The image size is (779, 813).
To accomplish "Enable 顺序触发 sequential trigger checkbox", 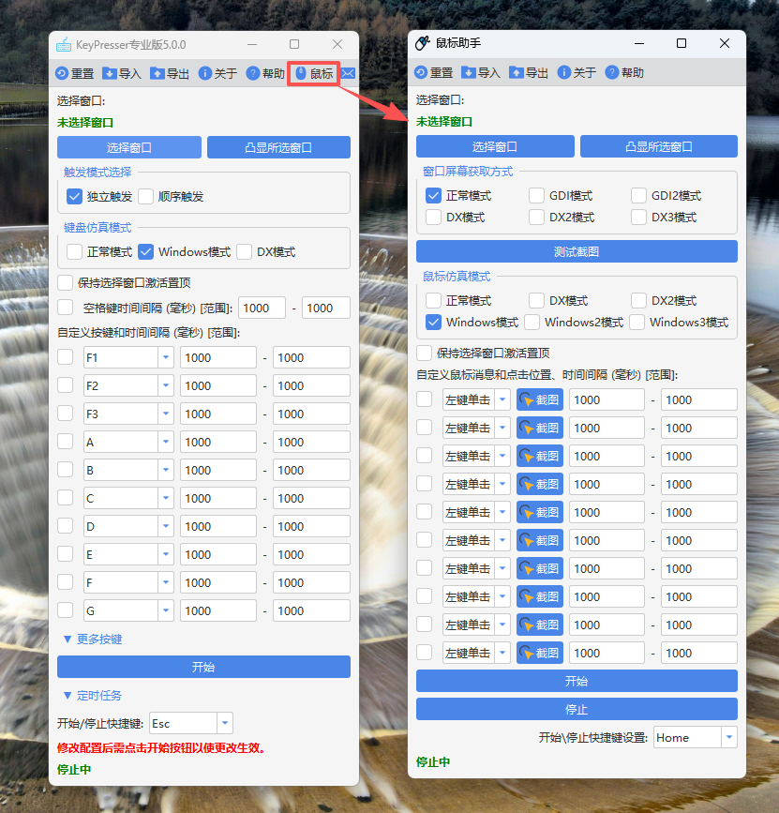I will pyautogui.click(x=146, y=197).
